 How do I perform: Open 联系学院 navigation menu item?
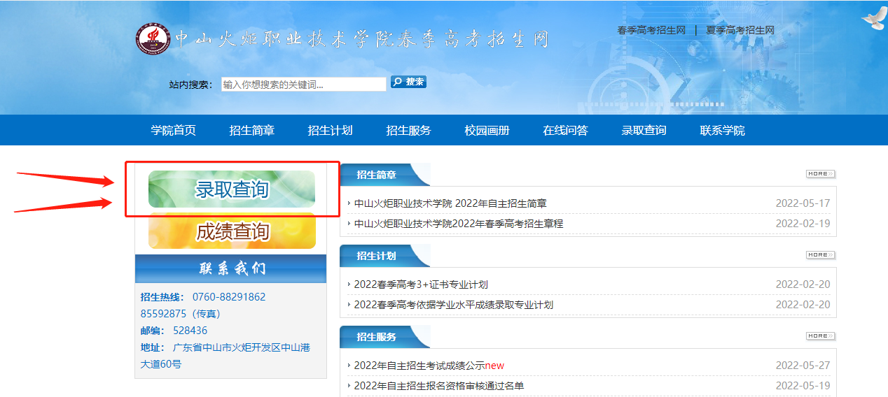point(722,131)
